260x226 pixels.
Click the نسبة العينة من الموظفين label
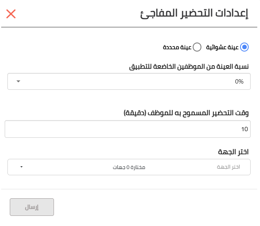tap(189, 67)
